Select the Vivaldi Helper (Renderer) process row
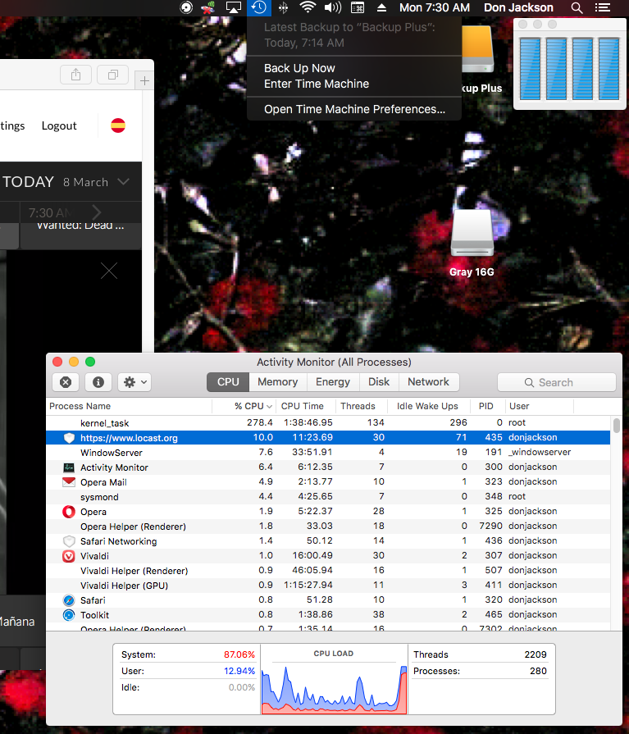 click(x=328, y=571)
